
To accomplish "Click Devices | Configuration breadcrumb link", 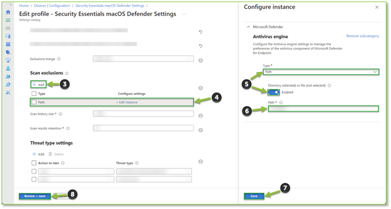I will [x=52, y=6].
